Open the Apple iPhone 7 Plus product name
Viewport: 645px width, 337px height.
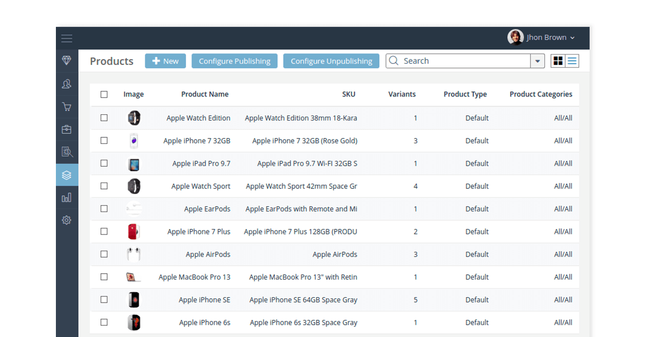(x=199, y=232)
